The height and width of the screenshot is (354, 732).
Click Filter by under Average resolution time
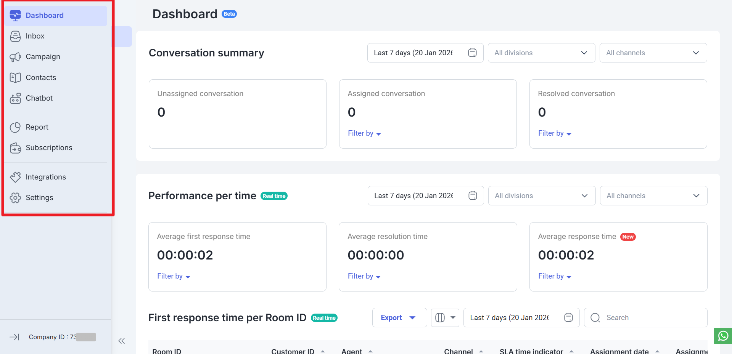click(x=364, y=276)
